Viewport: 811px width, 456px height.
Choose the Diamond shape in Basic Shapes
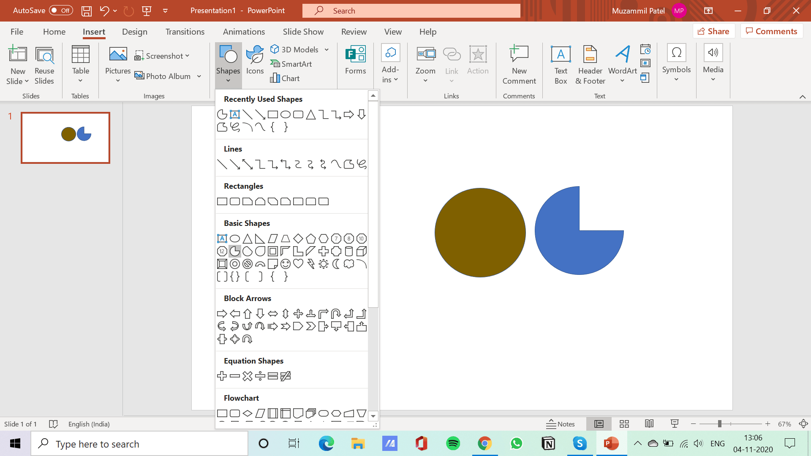coord(298,239)
